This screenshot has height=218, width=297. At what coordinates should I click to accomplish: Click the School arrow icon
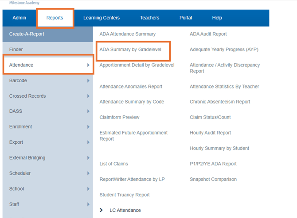coord(88,189)
